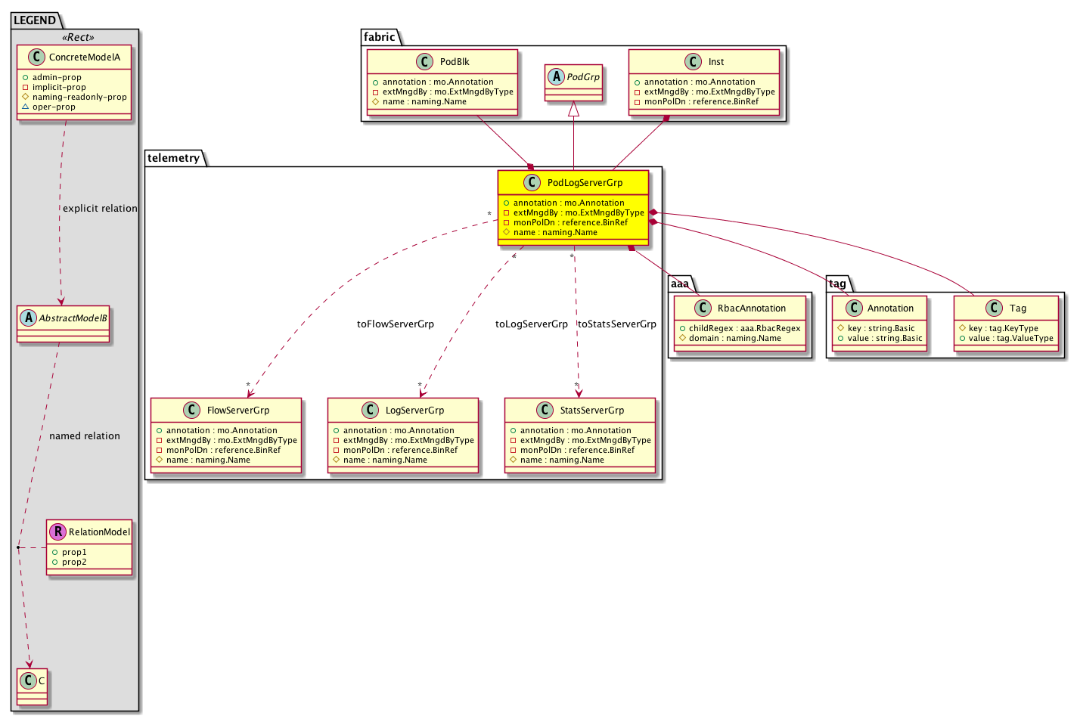Click the PodLogServerGrp class icon

click(x=532, y=183)
